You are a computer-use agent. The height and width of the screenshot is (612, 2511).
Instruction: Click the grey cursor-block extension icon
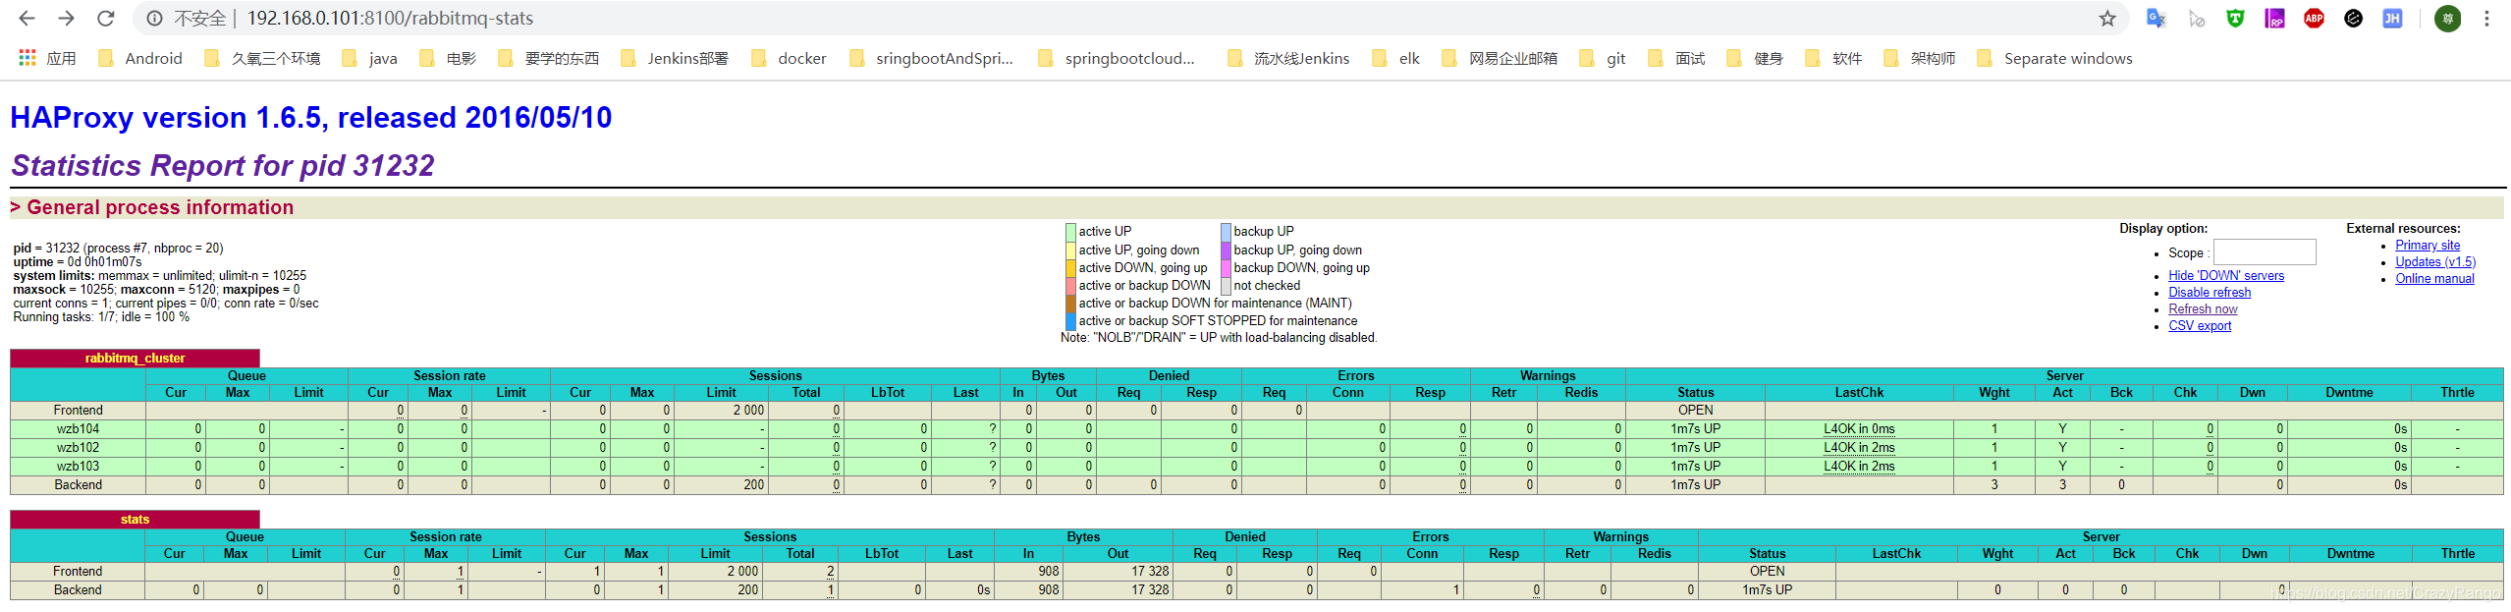(x=2197, y=18)
